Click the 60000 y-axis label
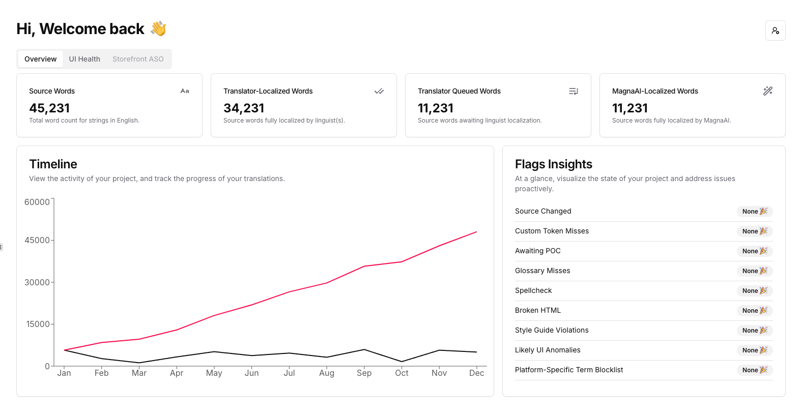Screen dimensions: 802x416 coord(37,202)
